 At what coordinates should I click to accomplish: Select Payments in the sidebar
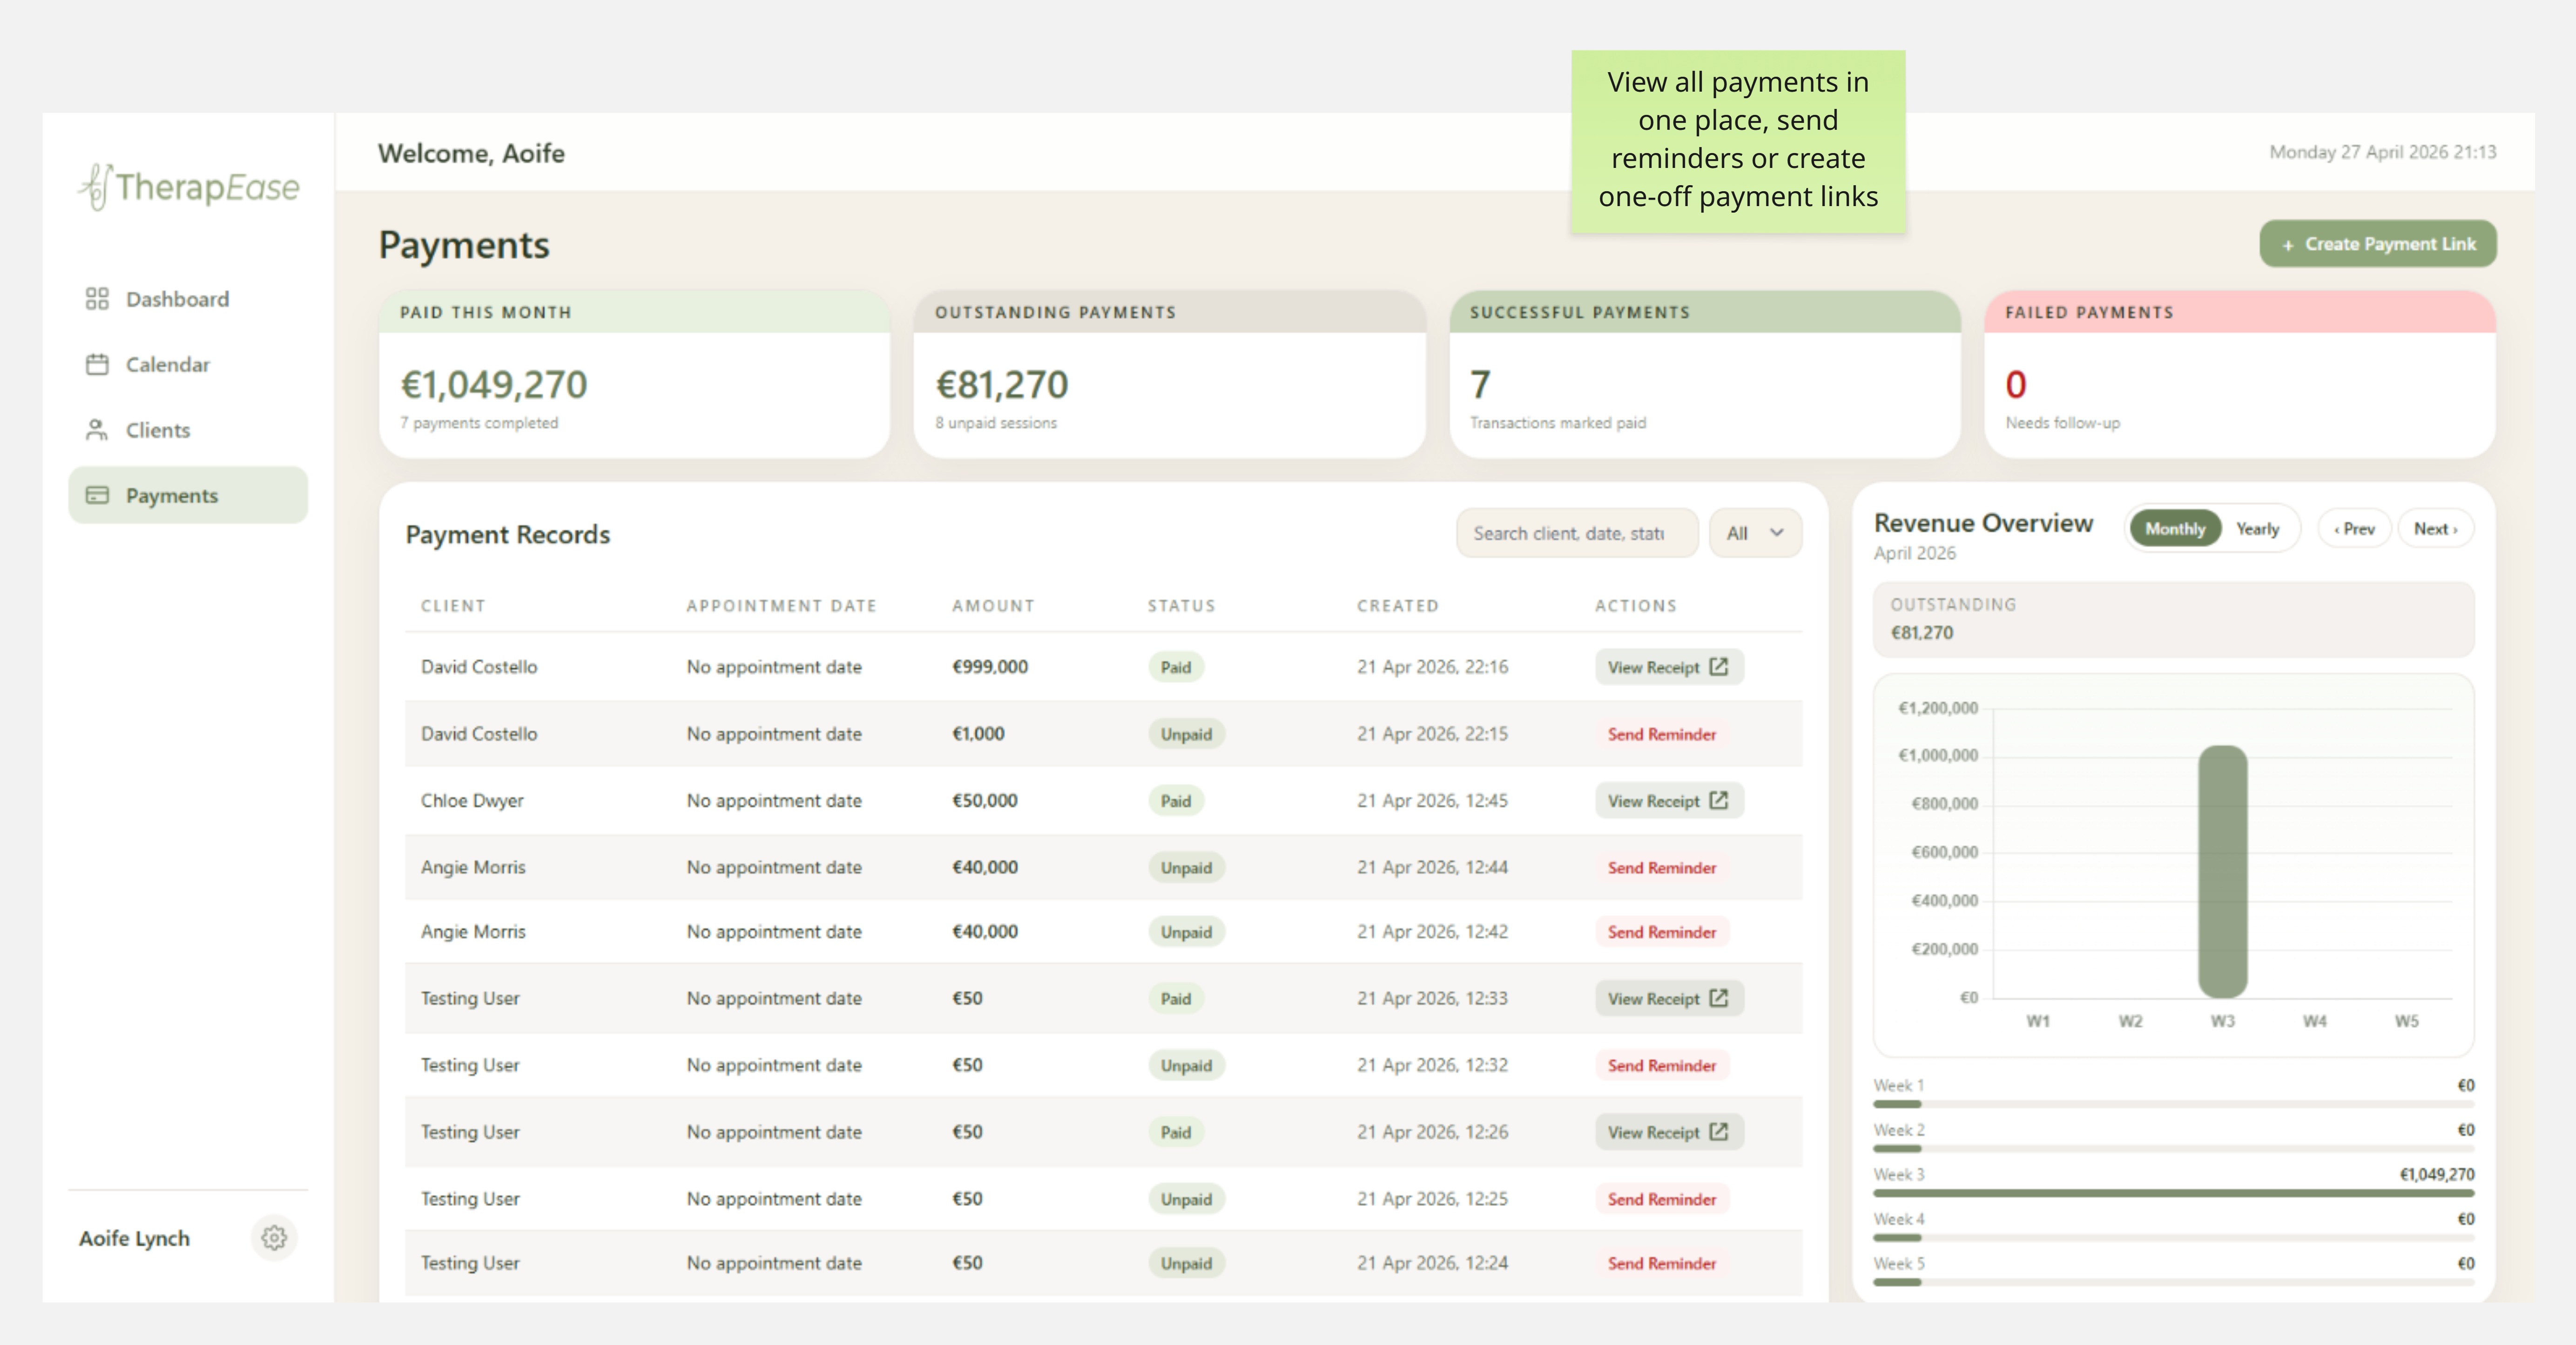pos(188,495)
